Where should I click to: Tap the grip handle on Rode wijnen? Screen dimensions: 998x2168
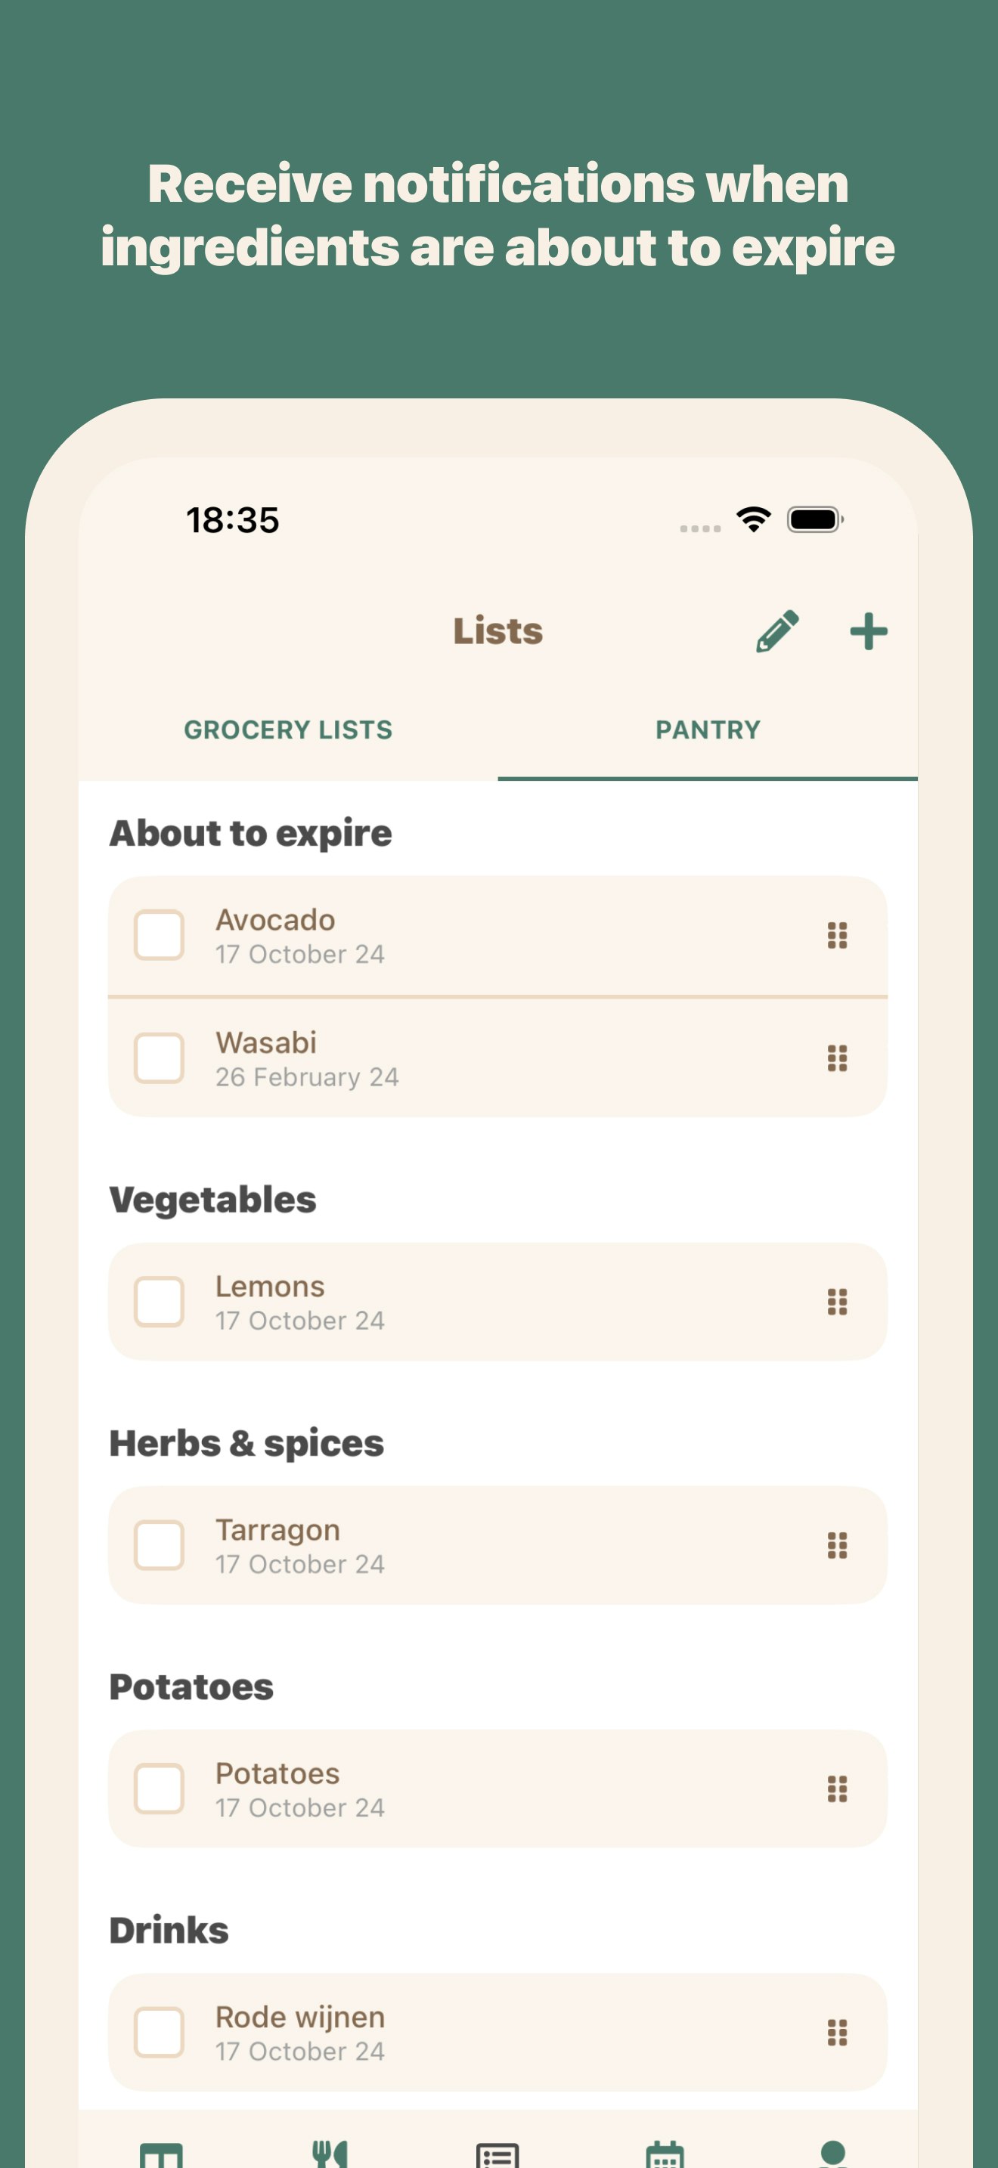point(836,2033)
